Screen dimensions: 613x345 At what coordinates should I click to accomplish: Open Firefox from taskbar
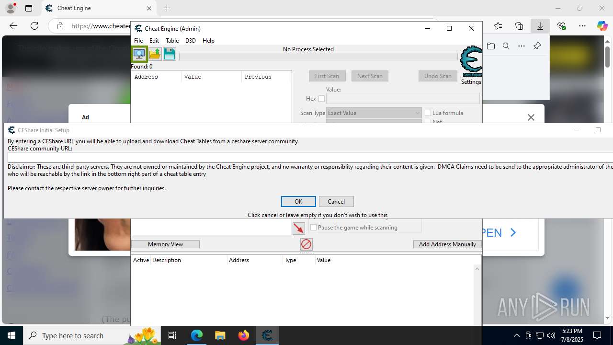click(x=244, y=335)
